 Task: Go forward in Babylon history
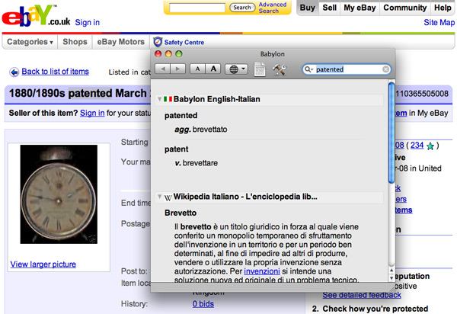177,69
